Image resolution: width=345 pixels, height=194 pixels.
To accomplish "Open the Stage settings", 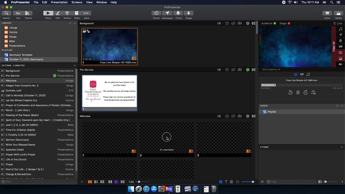I will click(x=189, y=13).
